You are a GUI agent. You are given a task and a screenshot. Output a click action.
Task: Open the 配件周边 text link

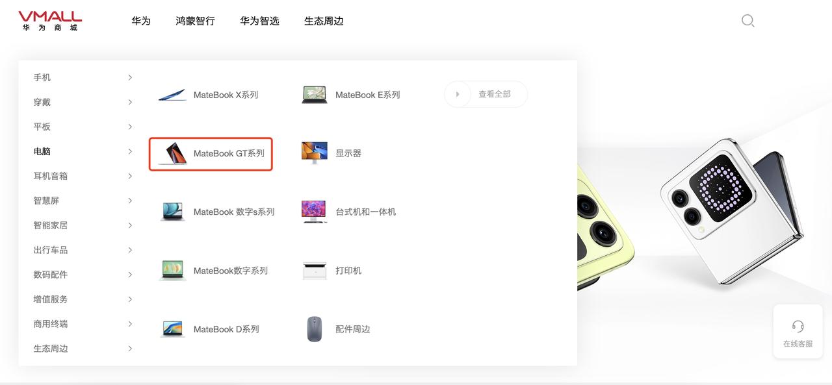(x=353, y=330)
